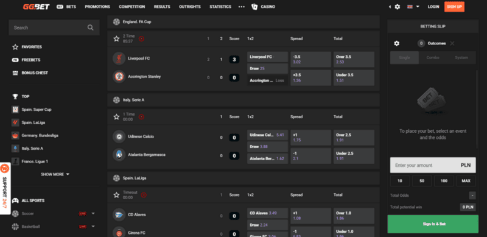Viewport: 487px width, 237px height.
Task: Open header settings gear icon
Action: [x=398, y=7]
